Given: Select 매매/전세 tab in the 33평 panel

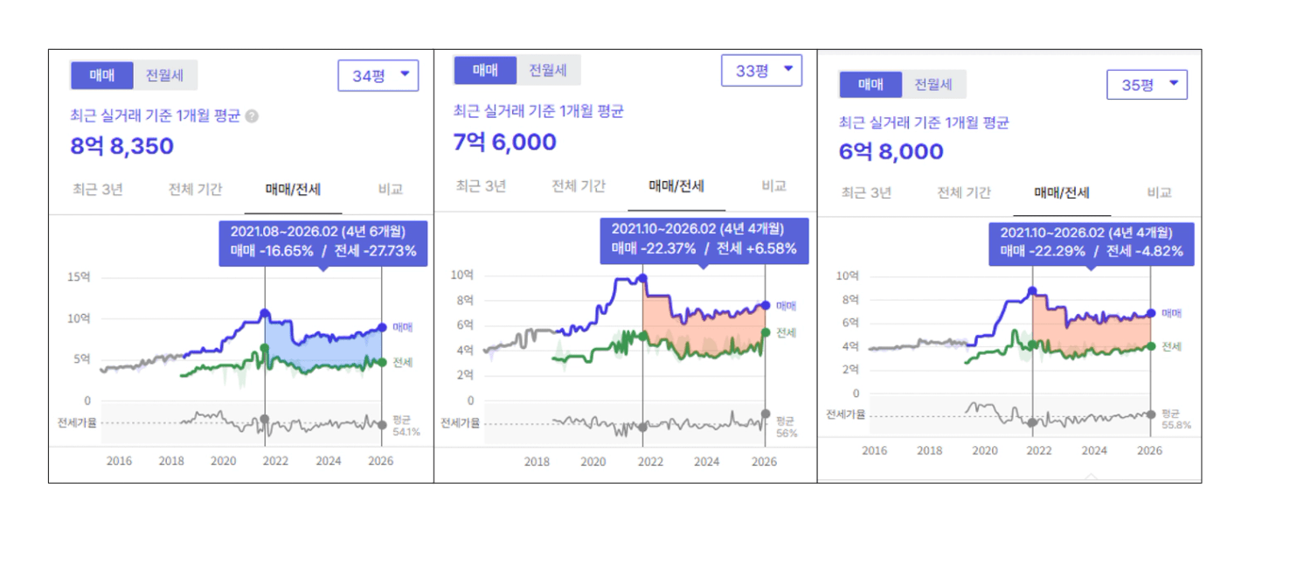Looking at the screenshot, I should (676, 185).
